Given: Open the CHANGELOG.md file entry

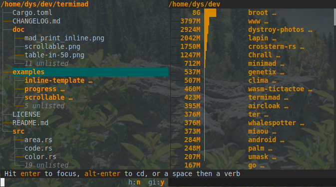Looking at the screenshot, I should pyautogui.click(x=36, y=21).
